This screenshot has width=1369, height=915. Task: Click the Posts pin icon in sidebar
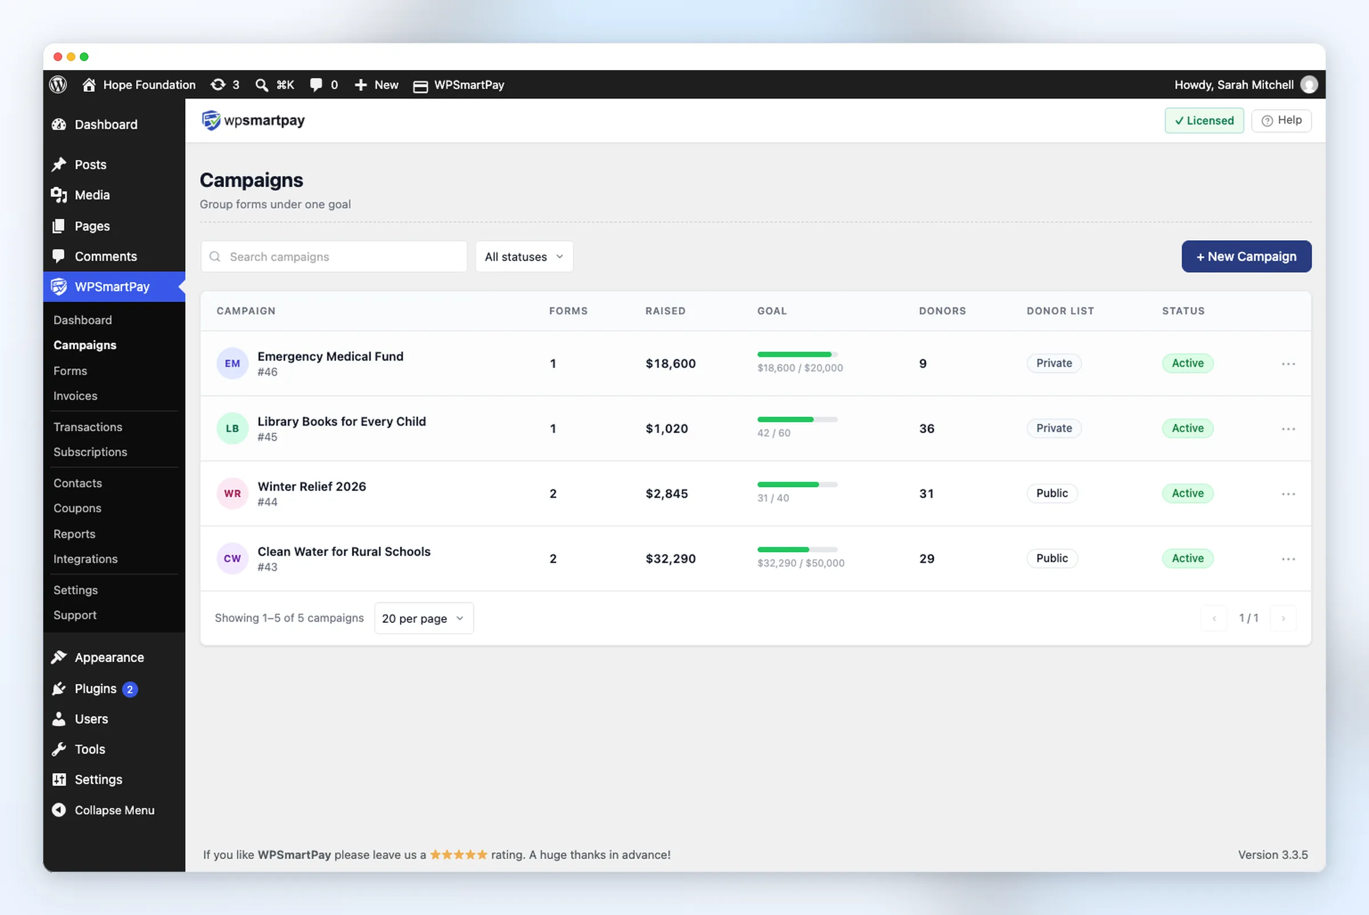pos(59,164)
